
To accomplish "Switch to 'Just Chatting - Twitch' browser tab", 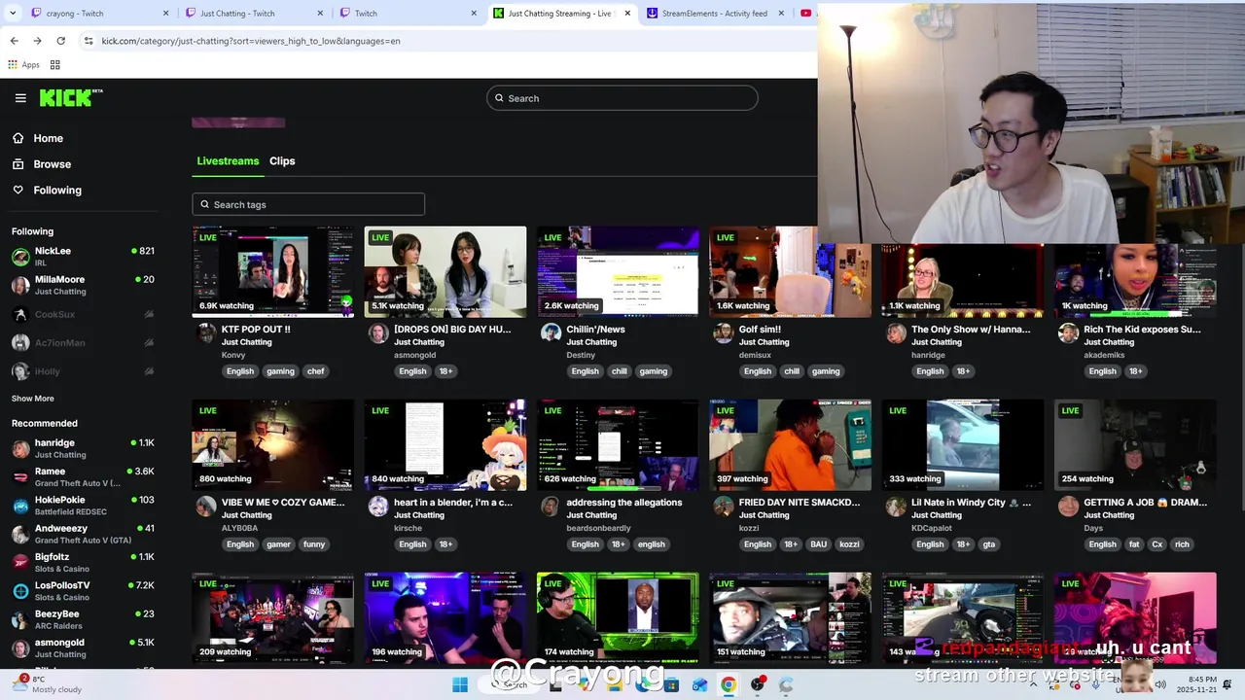I will point(256,14).
